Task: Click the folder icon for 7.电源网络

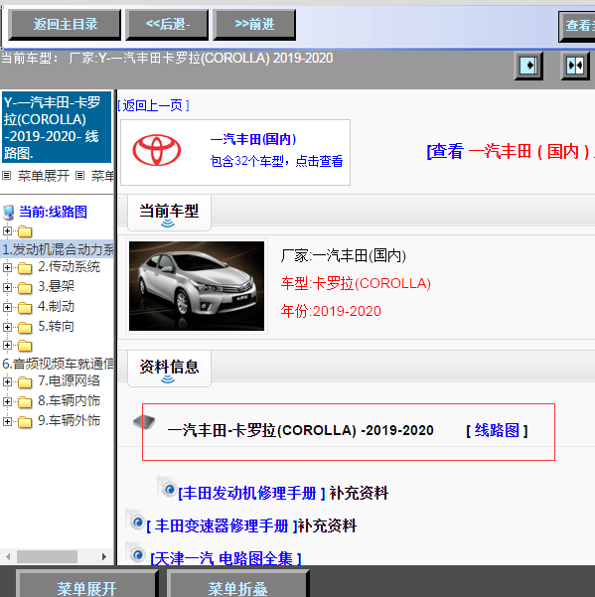Action: [25, 381]
